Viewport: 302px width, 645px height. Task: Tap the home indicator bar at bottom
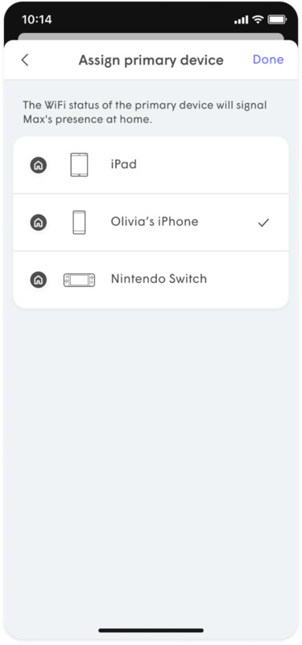(151, 630)
